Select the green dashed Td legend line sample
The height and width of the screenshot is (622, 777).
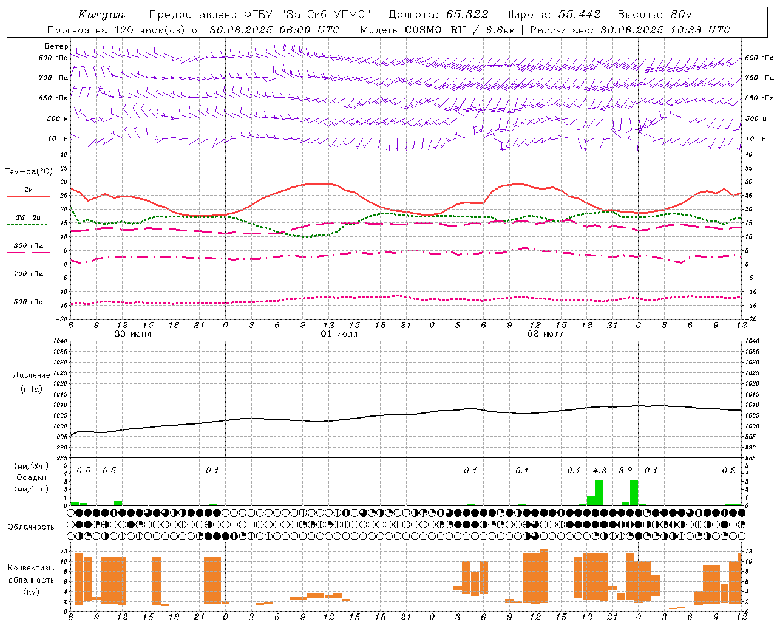coord(27,224)
